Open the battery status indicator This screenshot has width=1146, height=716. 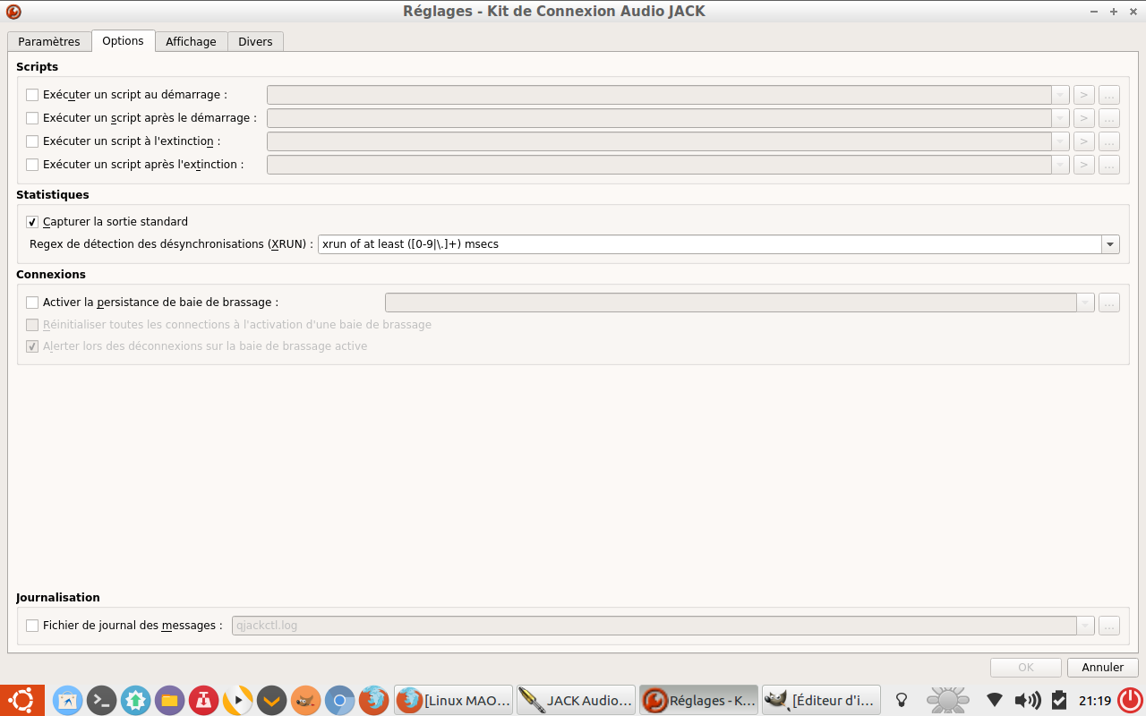click(x=1059, y=700)
